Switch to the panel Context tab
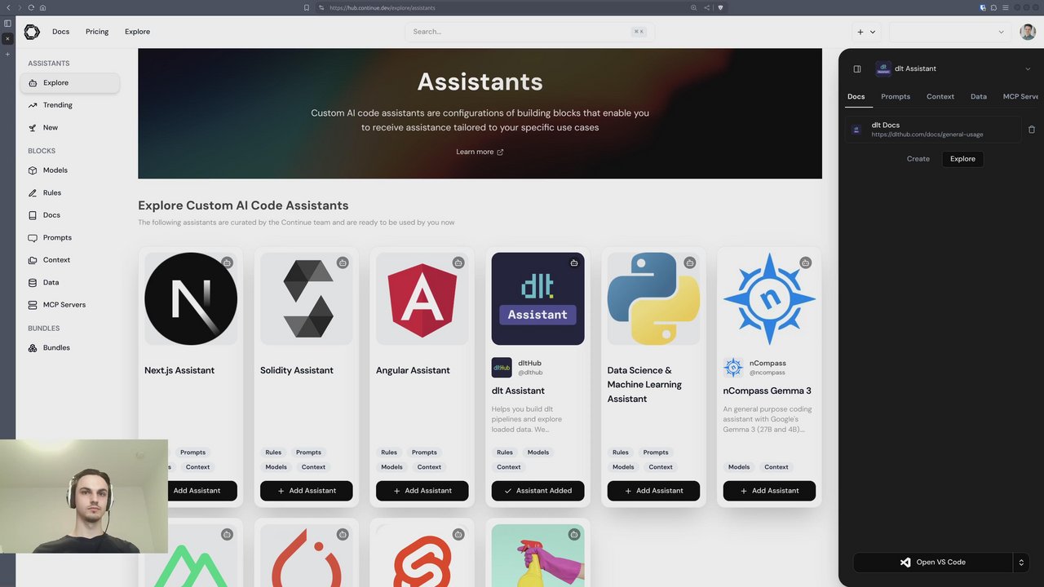1044x587 pixels. pyautogui.click(x=940, y=96)
